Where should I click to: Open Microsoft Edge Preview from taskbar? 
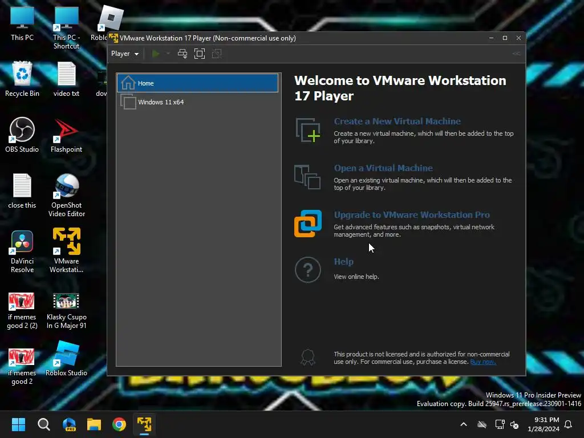click(x=69, y=424)
